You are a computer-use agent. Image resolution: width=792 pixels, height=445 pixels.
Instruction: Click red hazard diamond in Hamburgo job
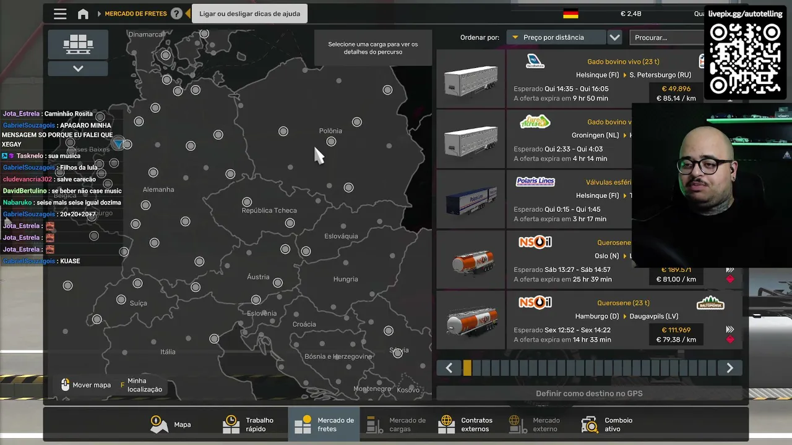click(730, 339)
